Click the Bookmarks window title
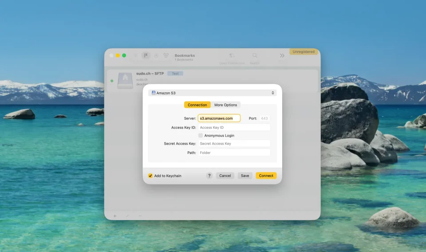This screenshot has height=252, width=426. click(x=185, y=55)
